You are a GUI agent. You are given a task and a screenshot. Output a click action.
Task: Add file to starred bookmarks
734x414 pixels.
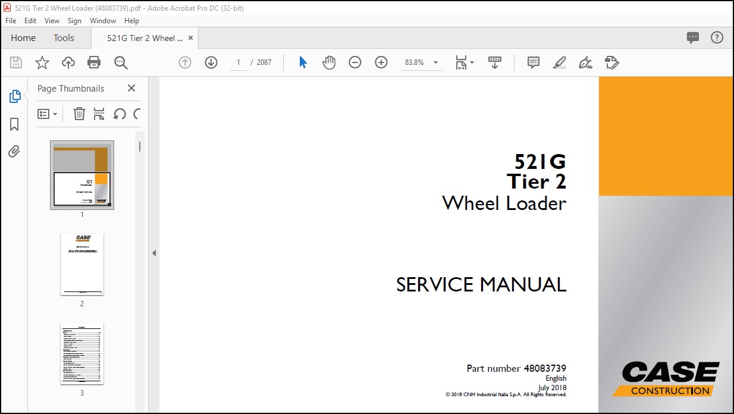point(42,62)
